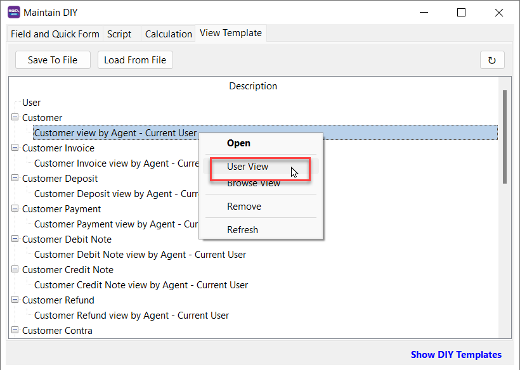Select Open in the context menu
This screenshot has height=370, width=520.
[x=239, y=143]
